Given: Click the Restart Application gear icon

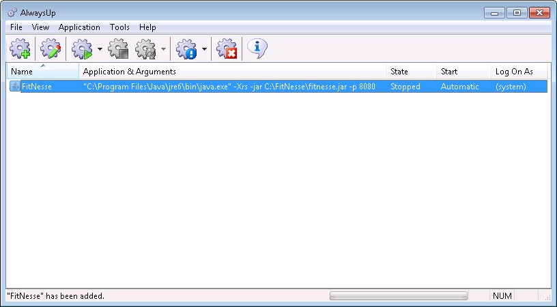Looking at the screenshot, I should tap(145, 48).
